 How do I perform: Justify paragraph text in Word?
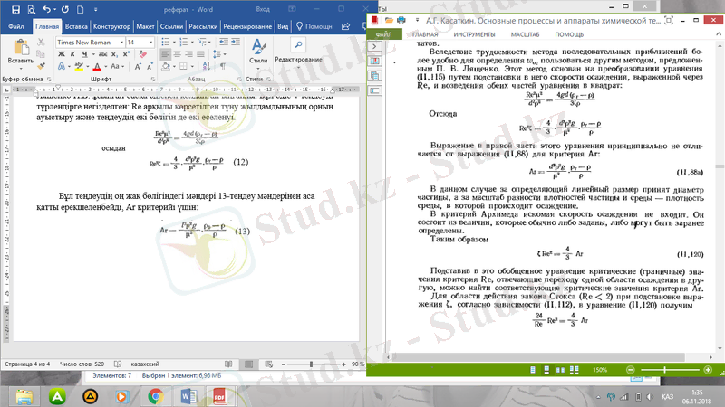click(x=200, y=54)
